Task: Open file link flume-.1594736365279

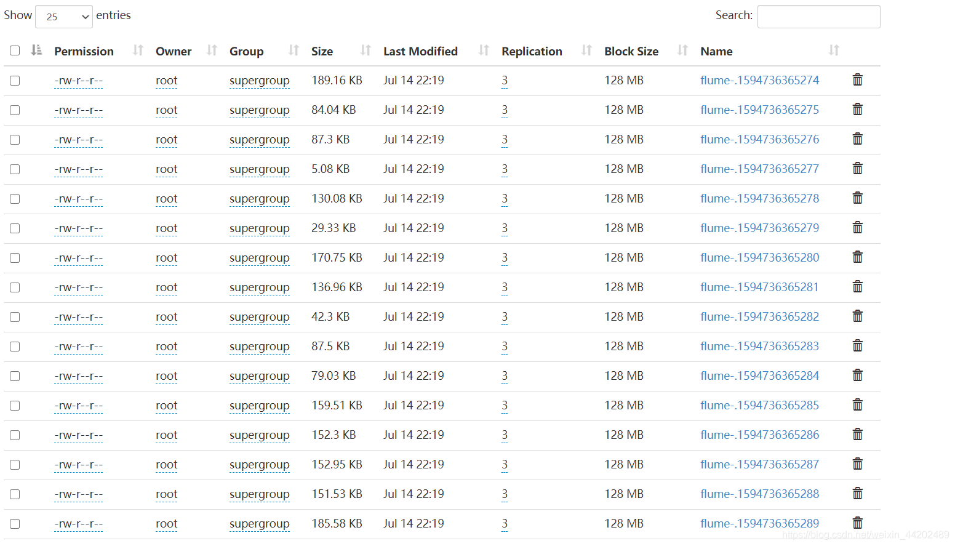Action: point(759,228)
